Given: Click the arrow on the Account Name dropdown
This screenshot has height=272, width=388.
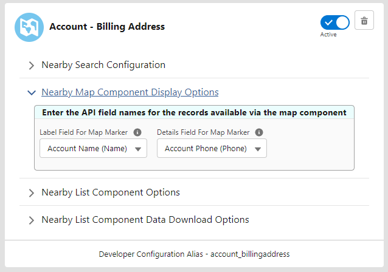Looking at the screenshot, I should pyautogui.click(x=137, y=149).
